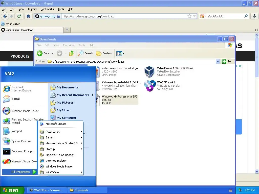Screen dimensions: 259x194
Task: Click the padlock icon in address bar
Action: 58,16
